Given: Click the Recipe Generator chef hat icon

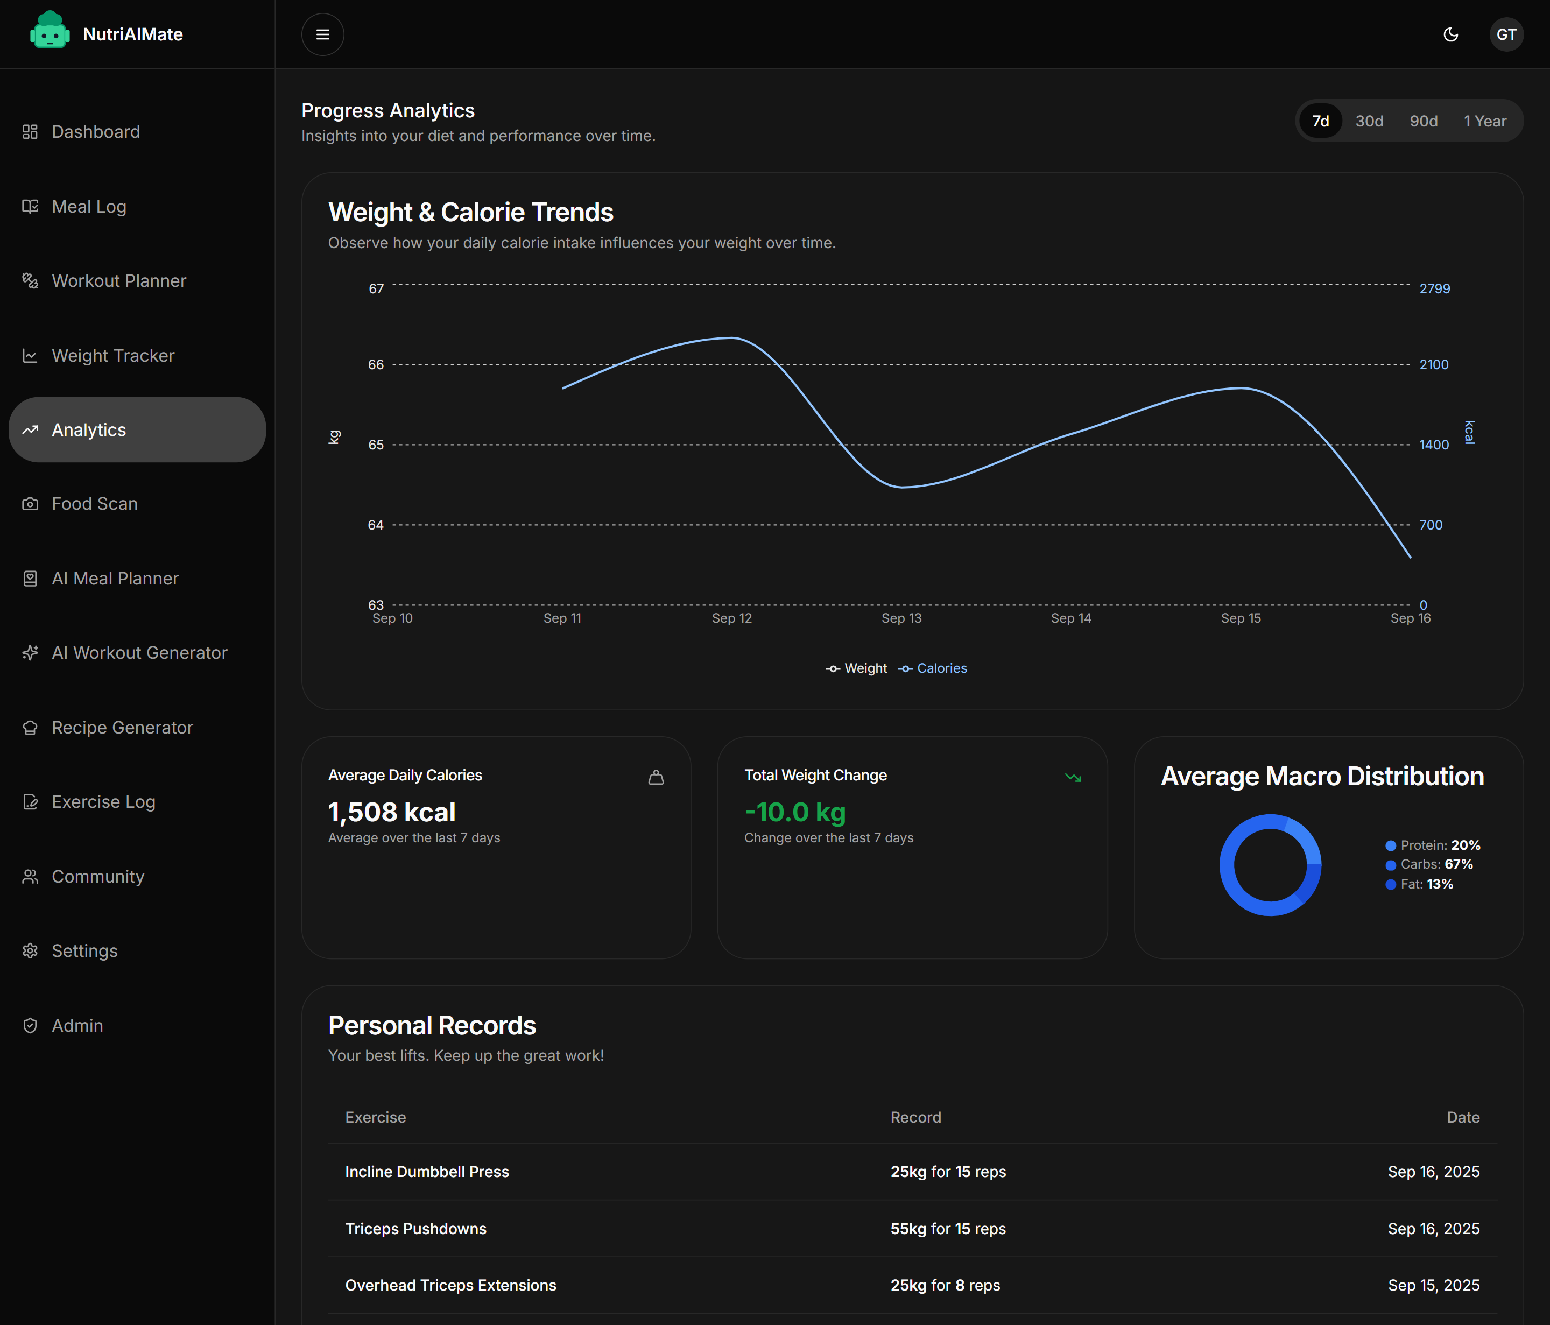Looking at the screenshot, I should click(x=30, y=727).
